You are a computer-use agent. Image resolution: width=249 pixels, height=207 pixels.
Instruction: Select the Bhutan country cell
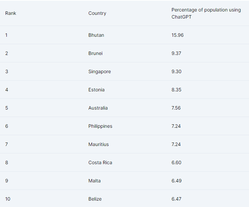tap(96, 35)
